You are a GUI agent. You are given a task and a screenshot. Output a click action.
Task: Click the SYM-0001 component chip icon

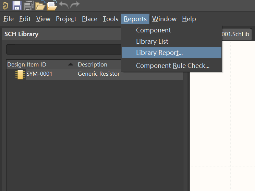pyautogui.click(x=20, y=74)
